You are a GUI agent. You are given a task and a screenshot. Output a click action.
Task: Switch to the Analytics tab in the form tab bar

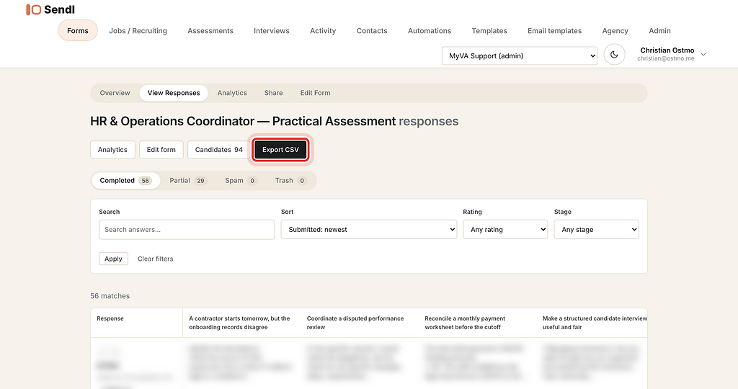point(232,93)
